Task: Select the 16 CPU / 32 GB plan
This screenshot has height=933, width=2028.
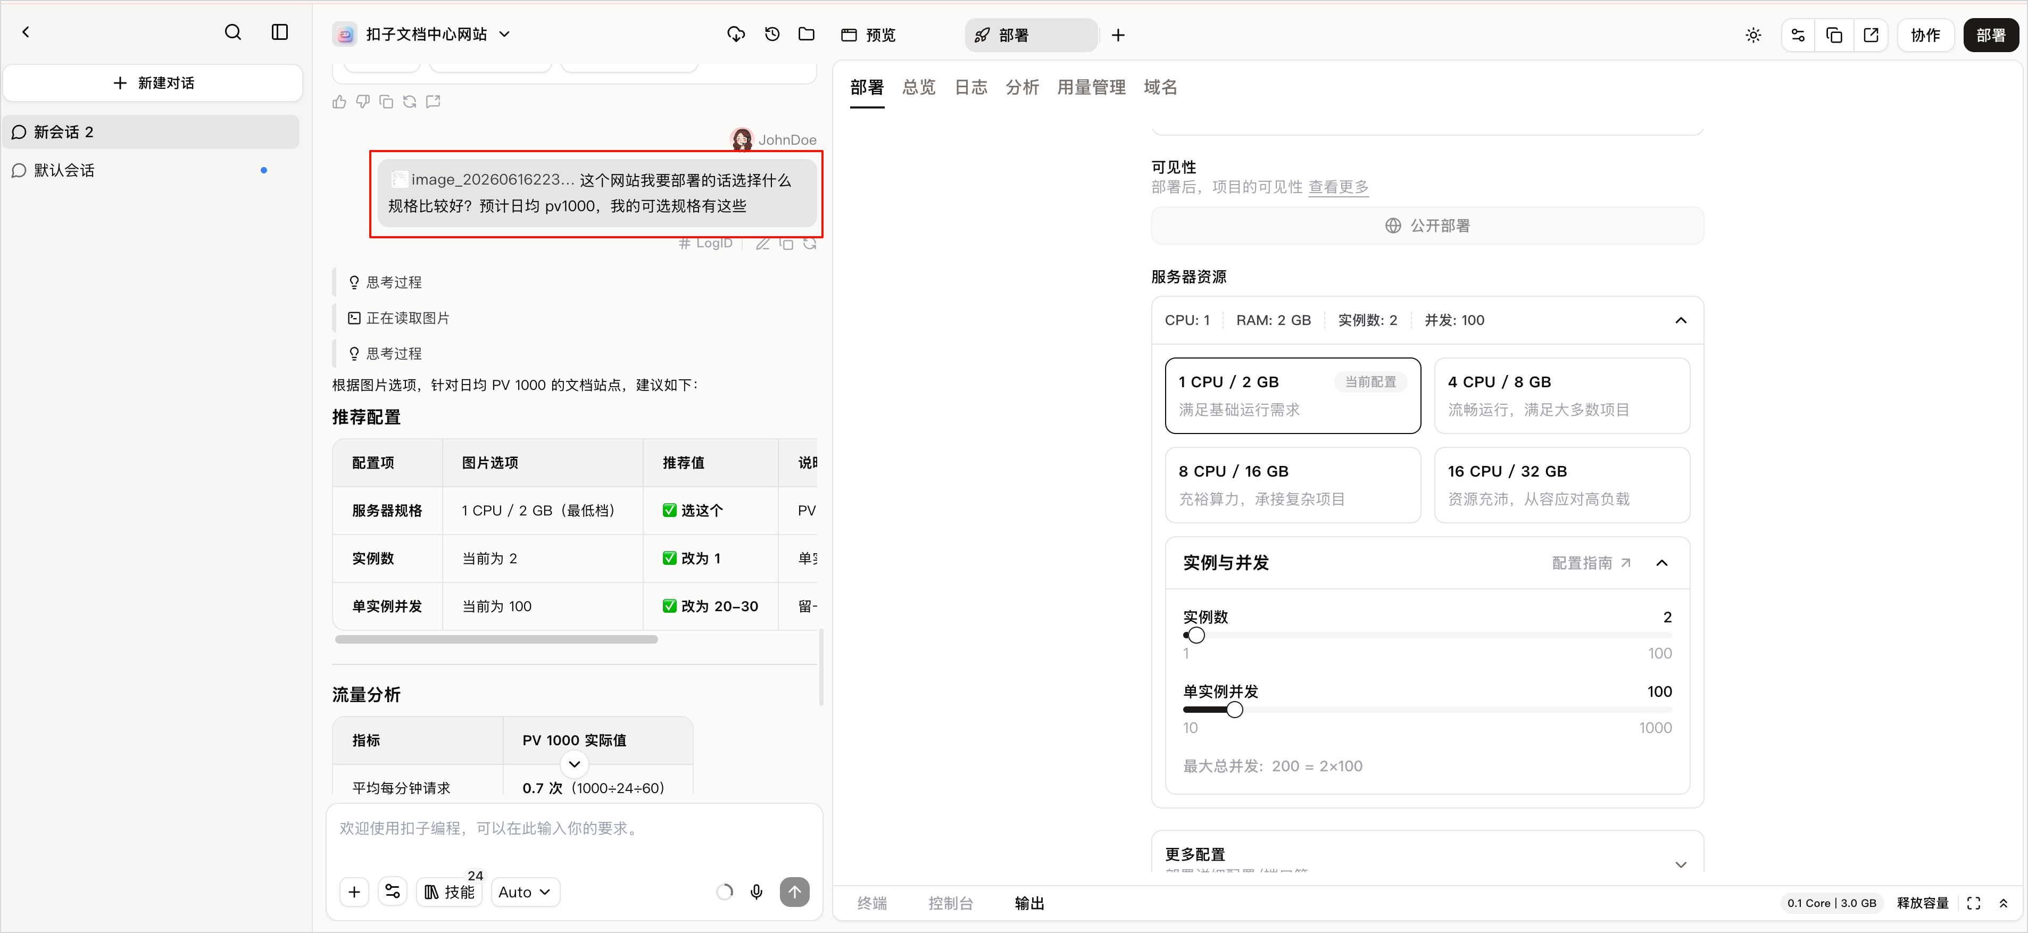Action: click(1562, 485)
